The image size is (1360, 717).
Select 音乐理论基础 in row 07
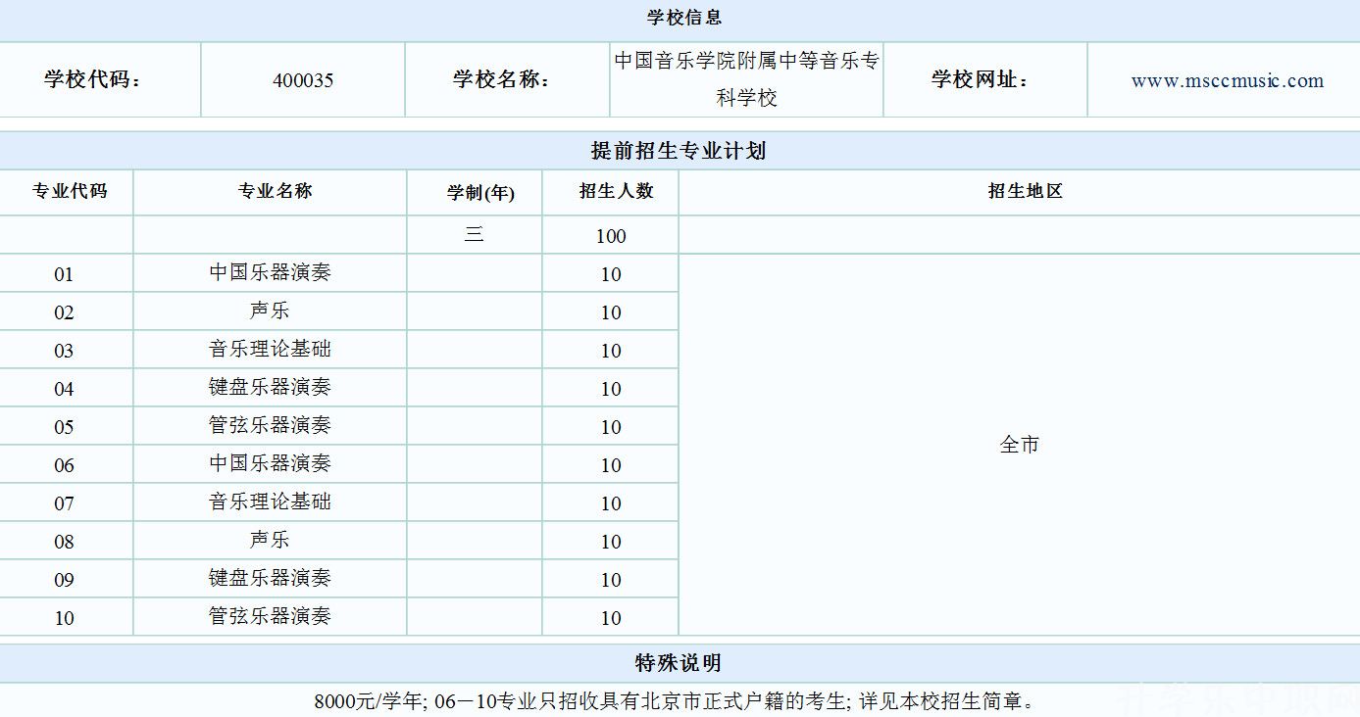tap(270, 502)
